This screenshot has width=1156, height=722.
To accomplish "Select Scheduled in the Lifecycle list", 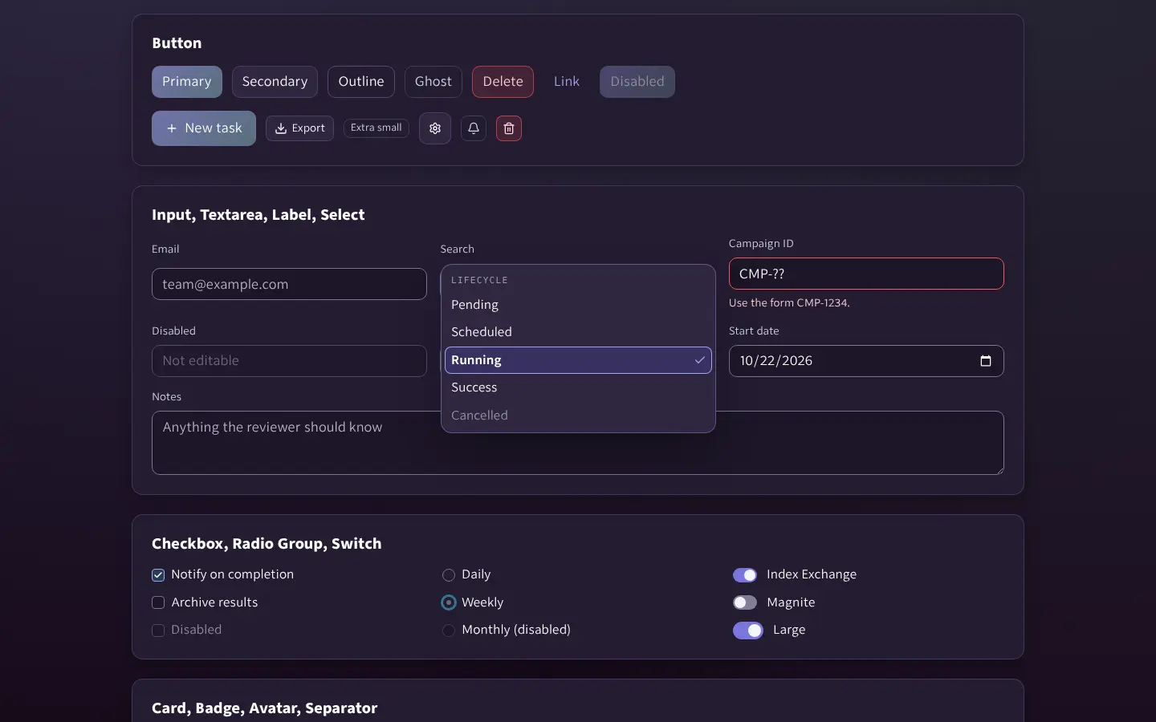I will click(x=578, y=332).
